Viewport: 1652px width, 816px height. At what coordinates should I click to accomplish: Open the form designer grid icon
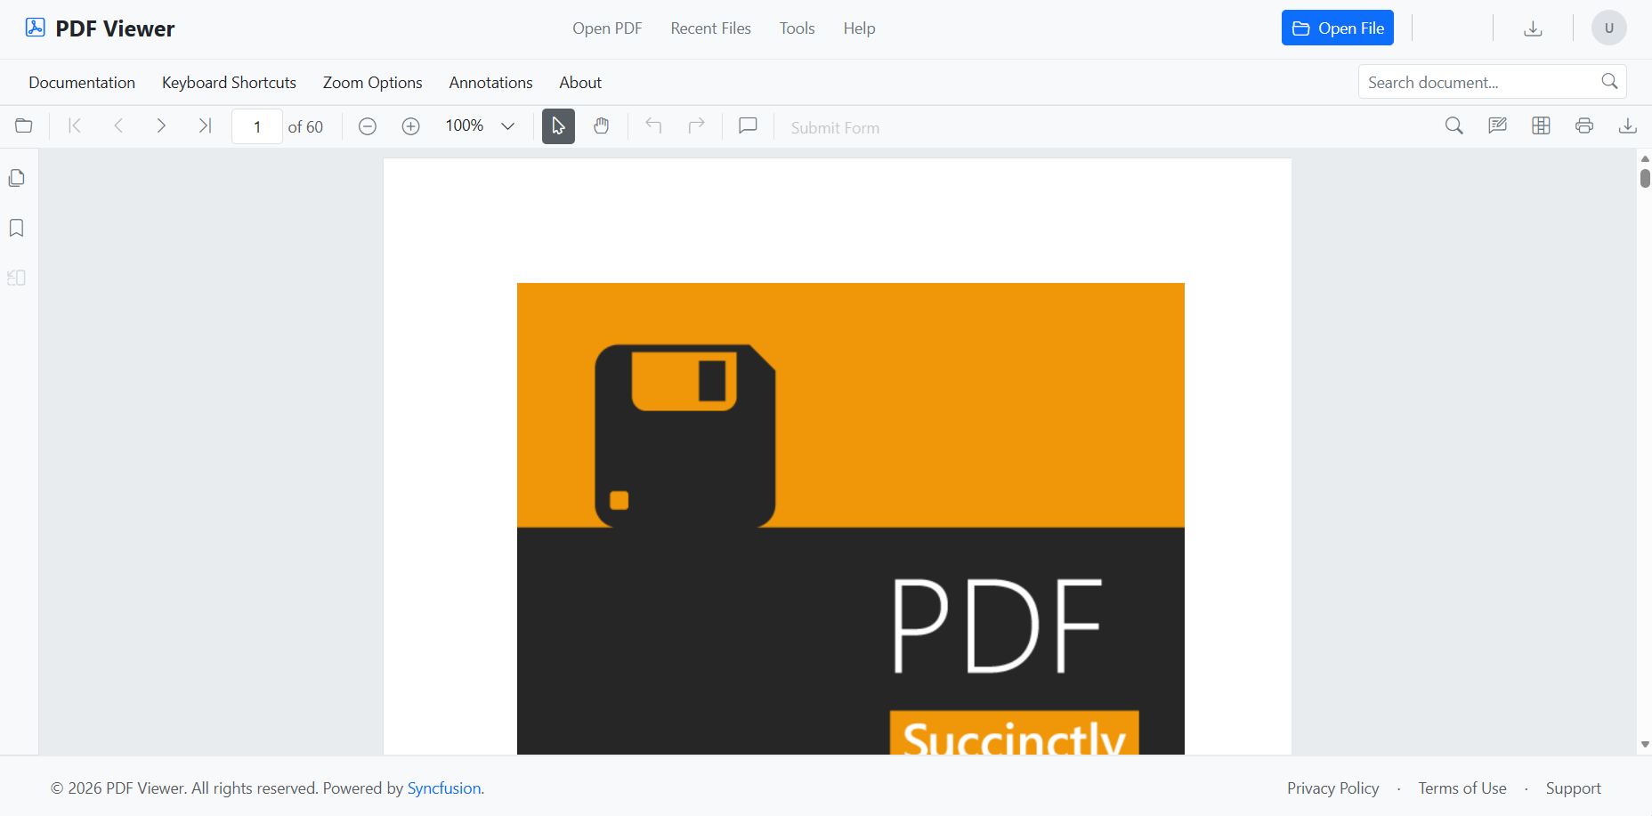click(1541, 126)
